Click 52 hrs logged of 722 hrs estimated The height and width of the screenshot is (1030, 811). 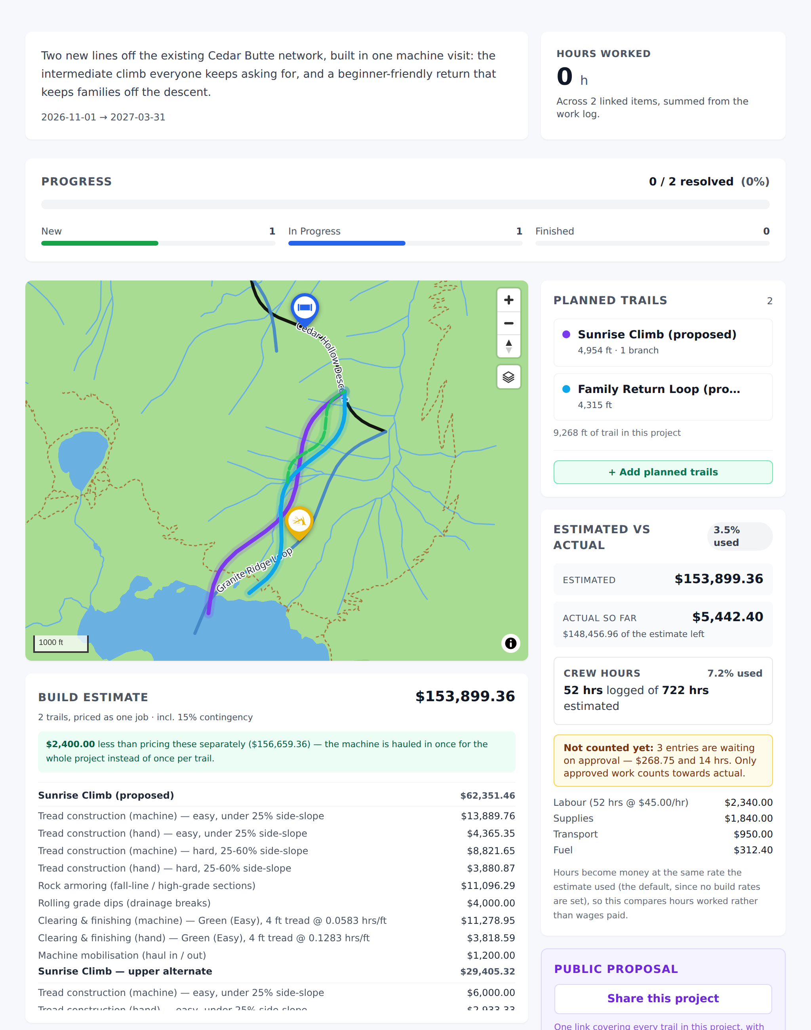click(636, 698)
